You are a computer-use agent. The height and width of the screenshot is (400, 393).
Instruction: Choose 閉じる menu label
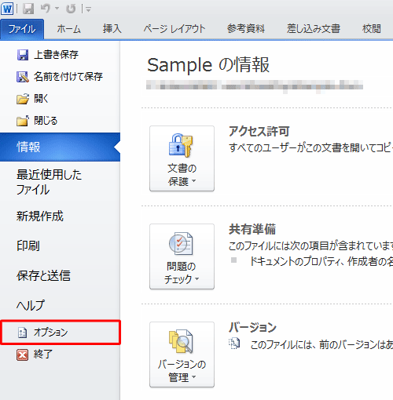pos(46,121)
